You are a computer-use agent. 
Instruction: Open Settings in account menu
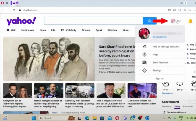tap(160, 70)
